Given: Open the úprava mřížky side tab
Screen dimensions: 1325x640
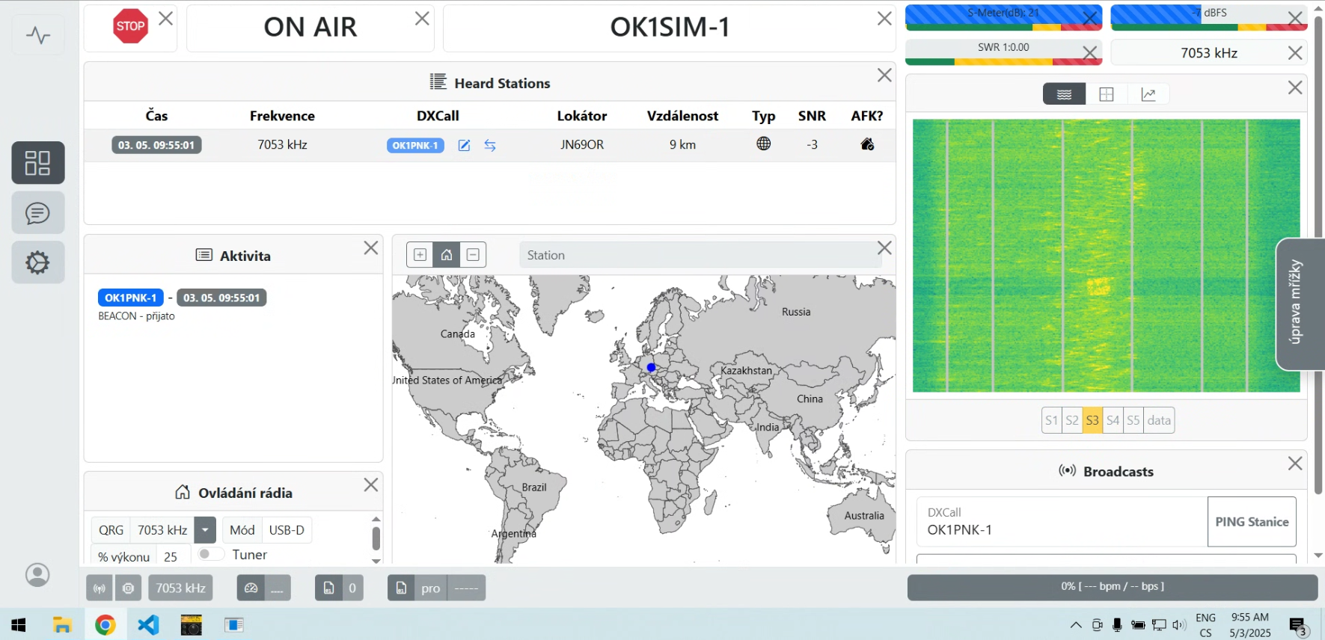Looking at the screenshot, I should pyautogui.click(x=1300, y=304).
